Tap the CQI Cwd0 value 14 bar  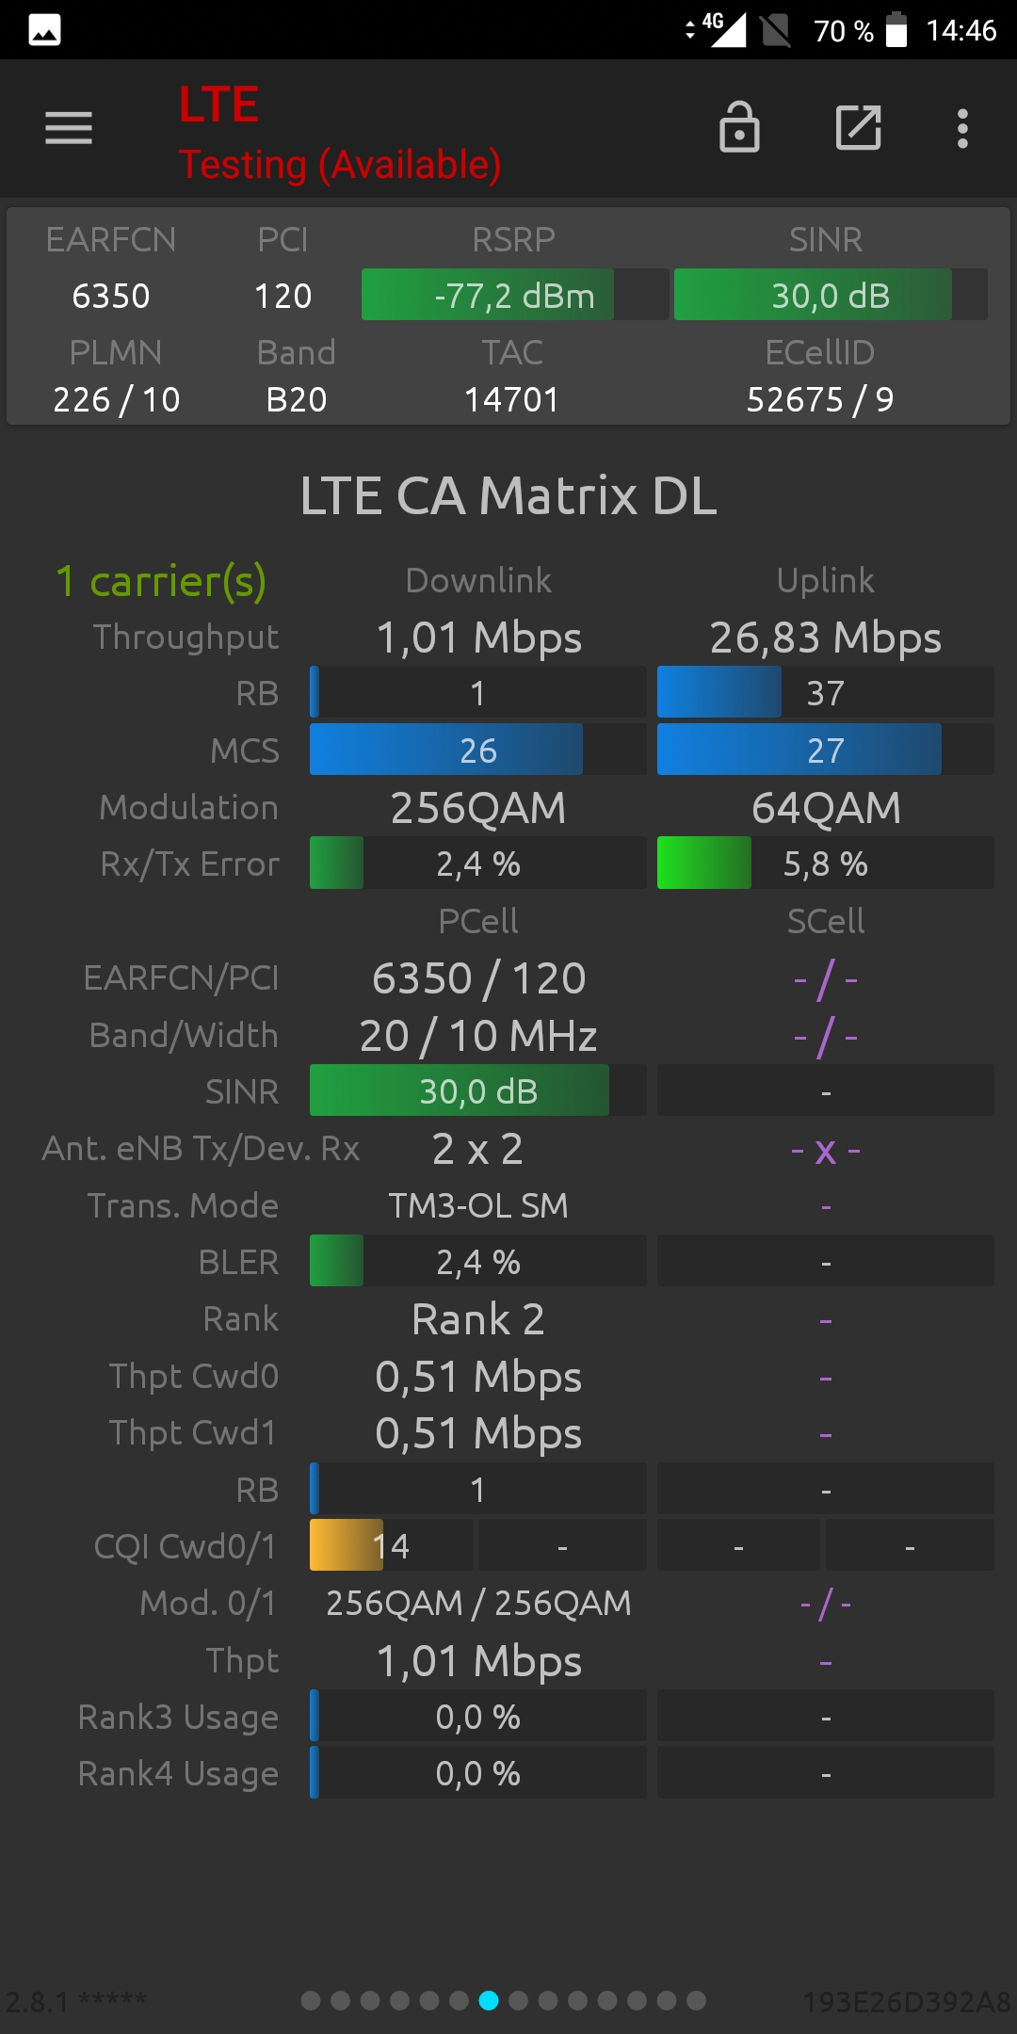[x=392, y=1545]
